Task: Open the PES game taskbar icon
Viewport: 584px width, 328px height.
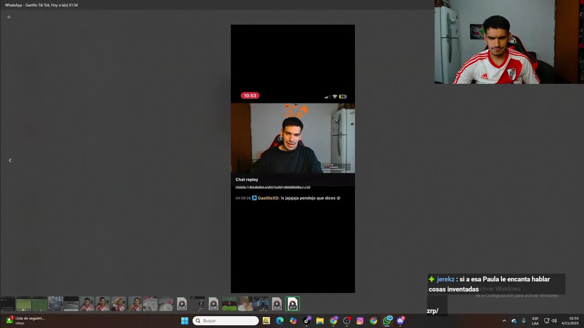Action: pos(266,321)
